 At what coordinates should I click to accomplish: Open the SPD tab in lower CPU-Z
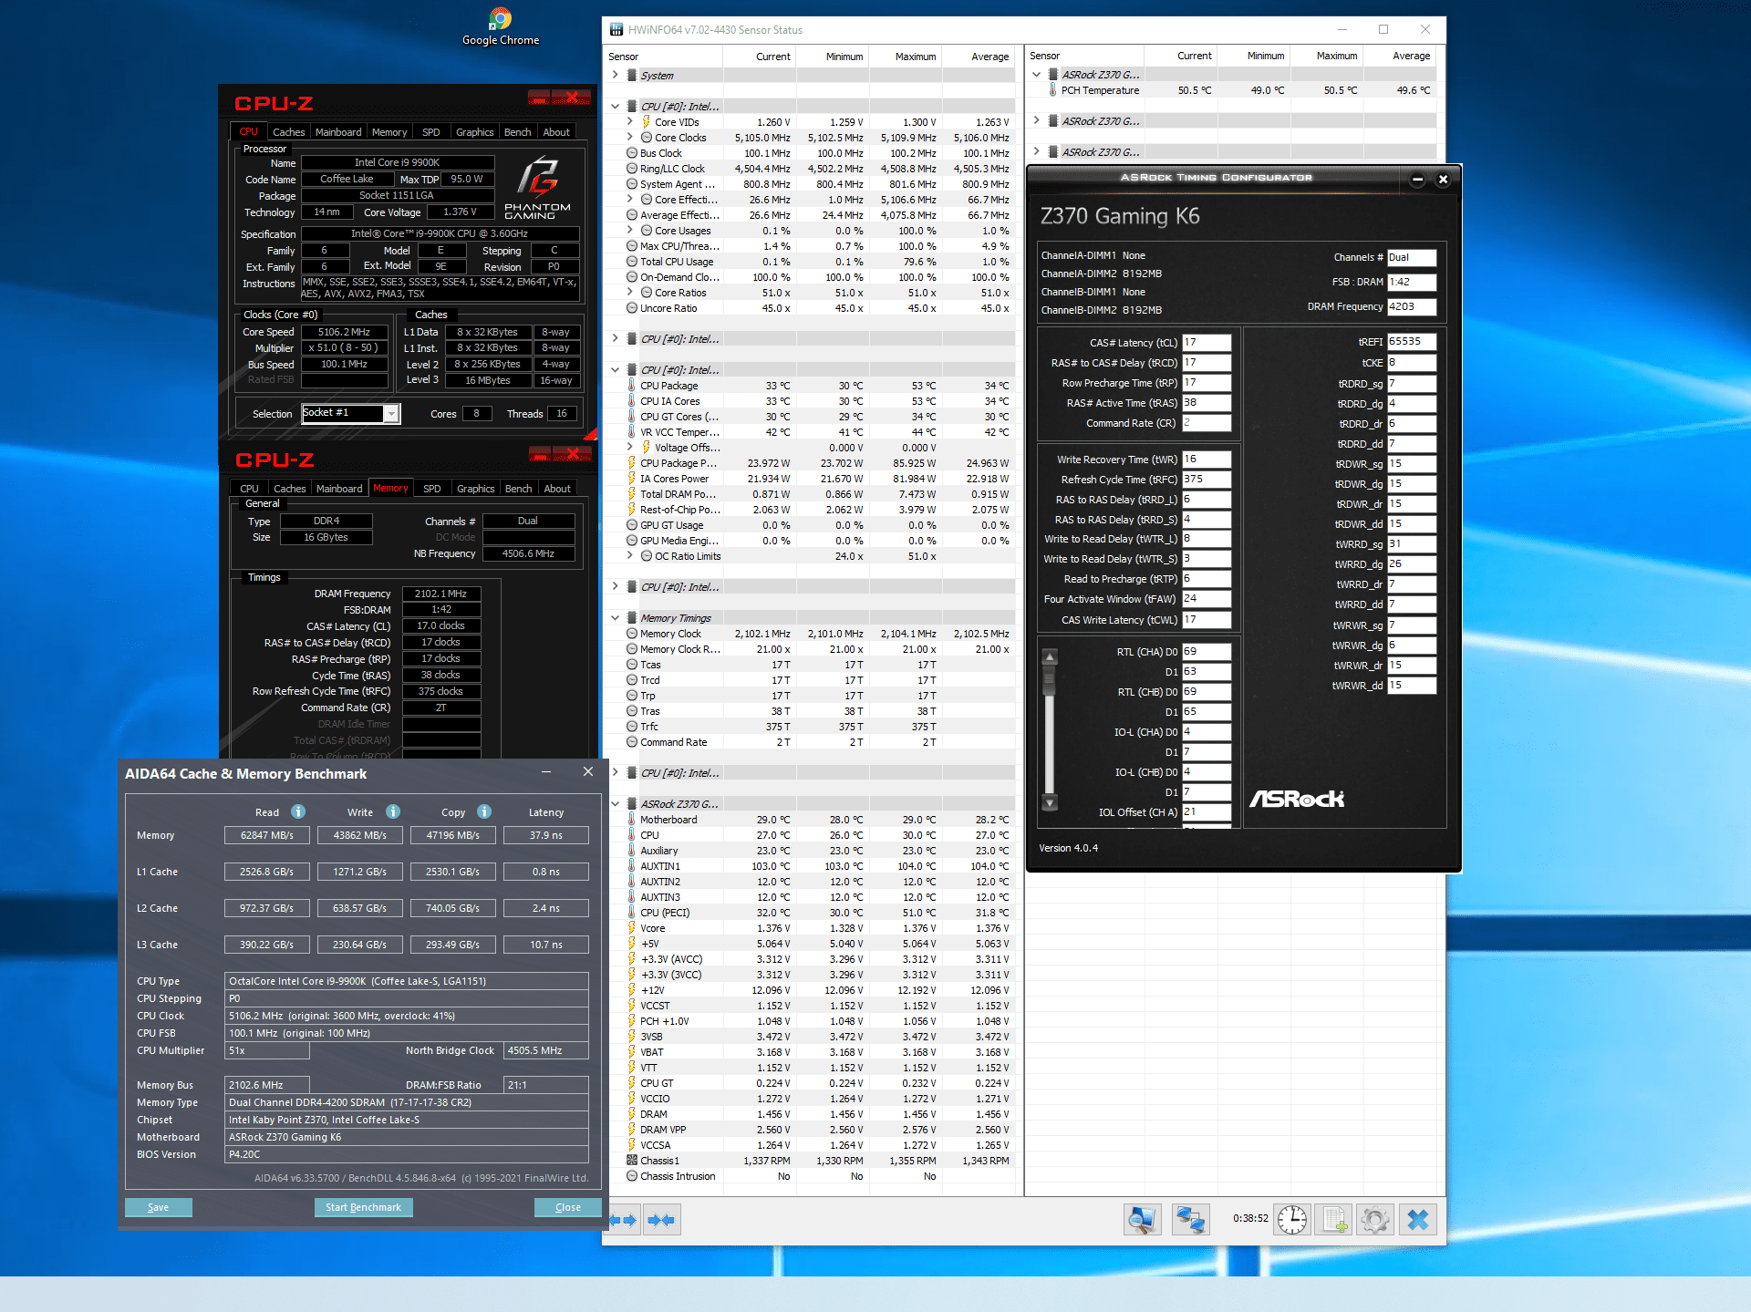pyautogui.click(x=432, y=489)
